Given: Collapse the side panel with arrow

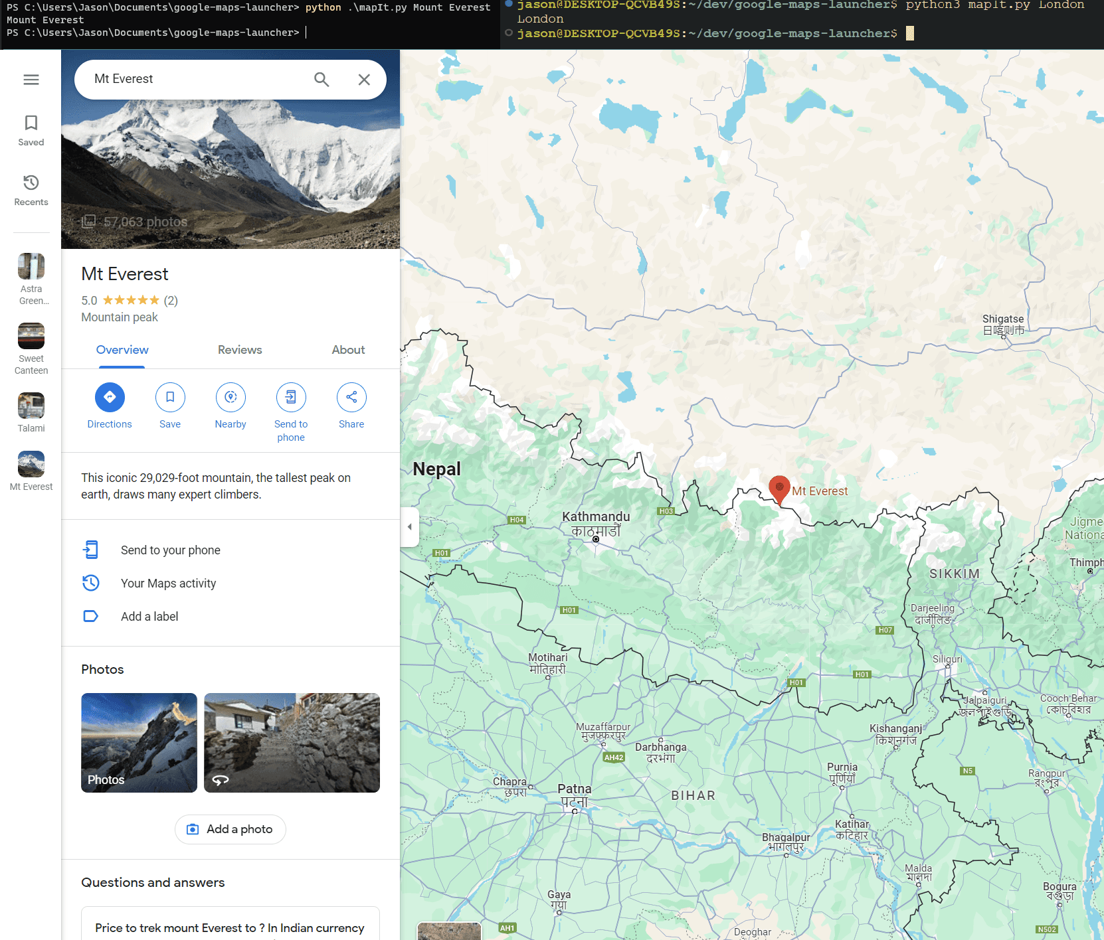Looking at the screenshot, I should (410, 526).
